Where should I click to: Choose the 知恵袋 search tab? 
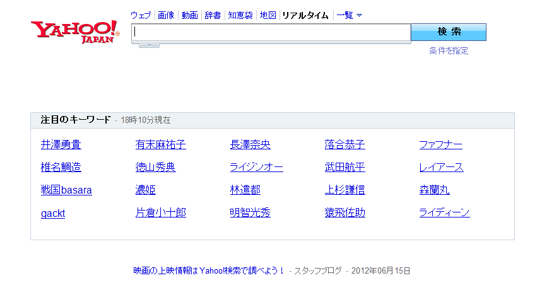240,15
